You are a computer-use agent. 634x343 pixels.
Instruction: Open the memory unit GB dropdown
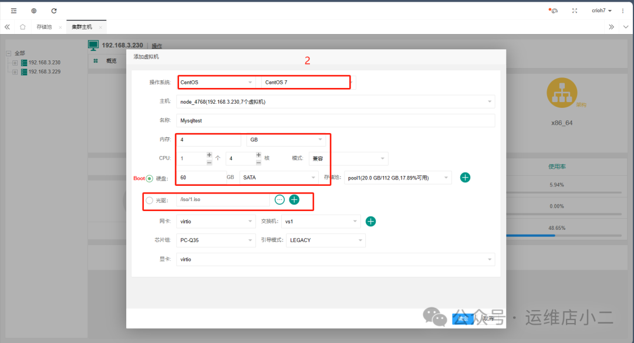[286, 140]
